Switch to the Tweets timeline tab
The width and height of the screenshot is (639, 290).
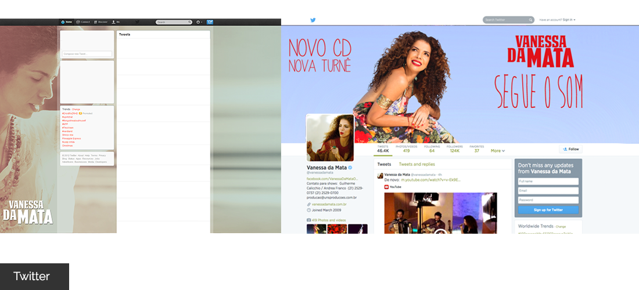[x=385, y=164]
